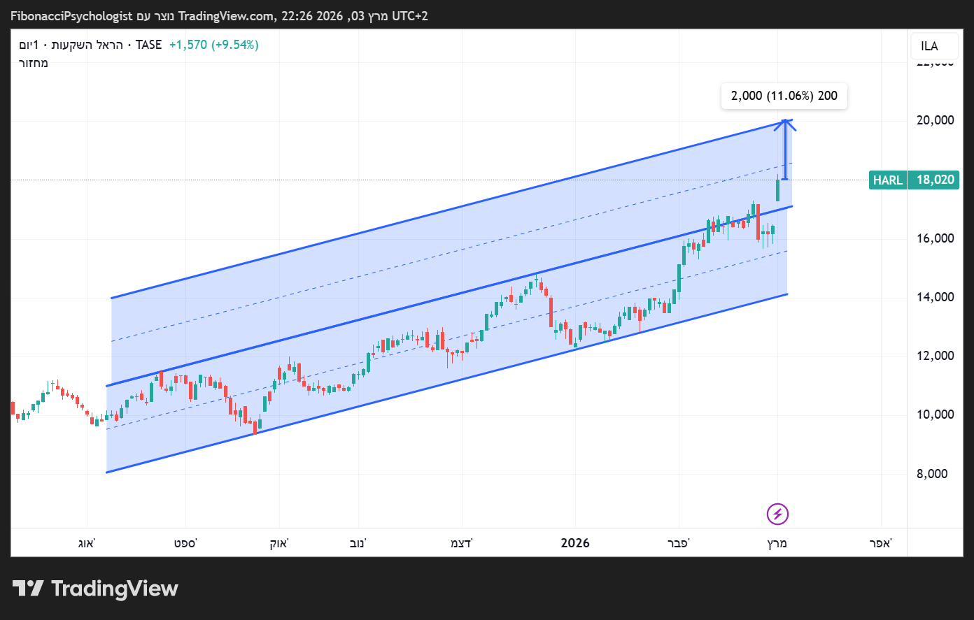This screenshot has height=620, width=974.
Task: Click the 2026 year label on time axis
Action: coord(575,543)
